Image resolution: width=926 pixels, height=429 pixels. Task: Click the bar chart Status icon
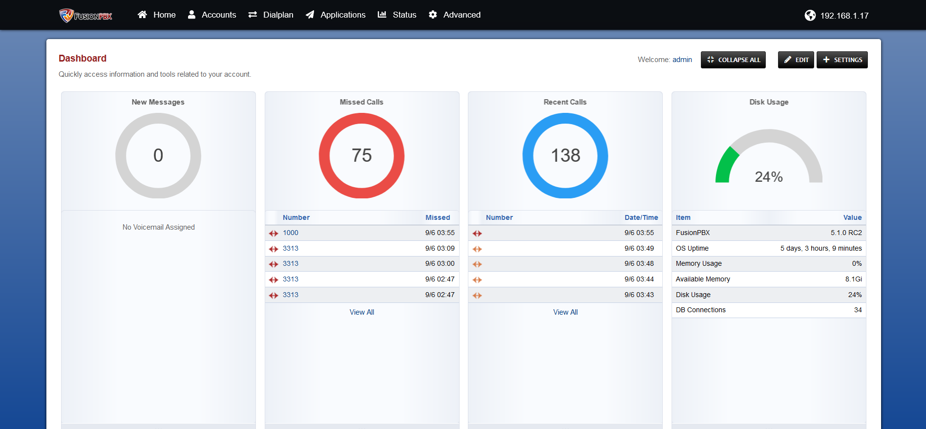pos(382,15)
